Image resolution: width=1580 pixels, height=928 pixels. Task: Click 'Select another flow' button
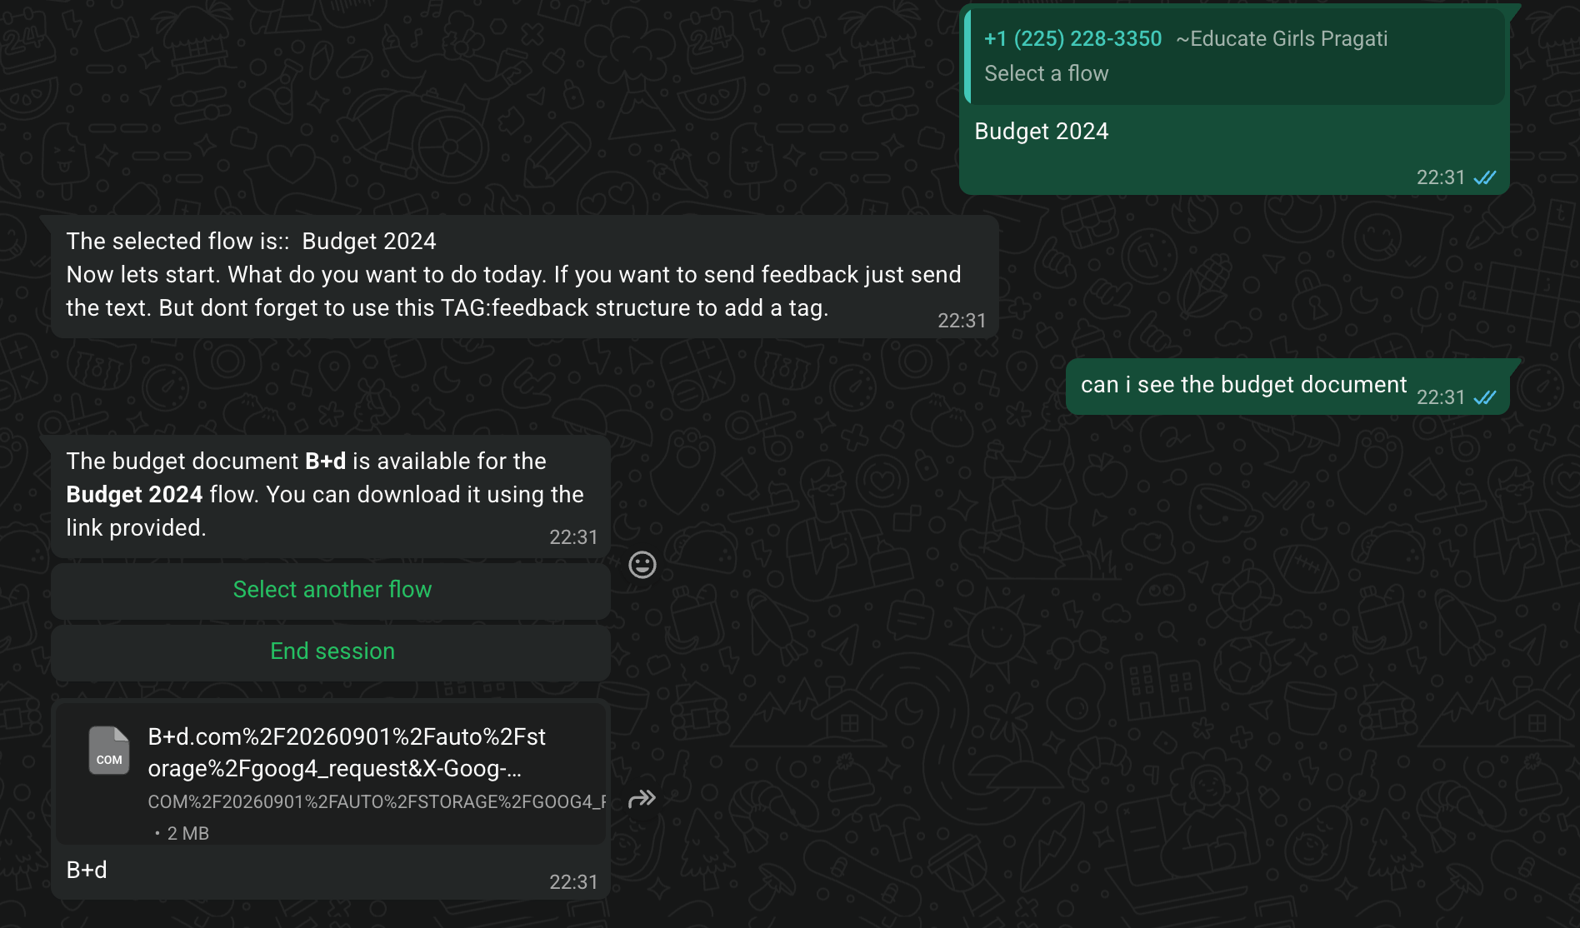332,590
